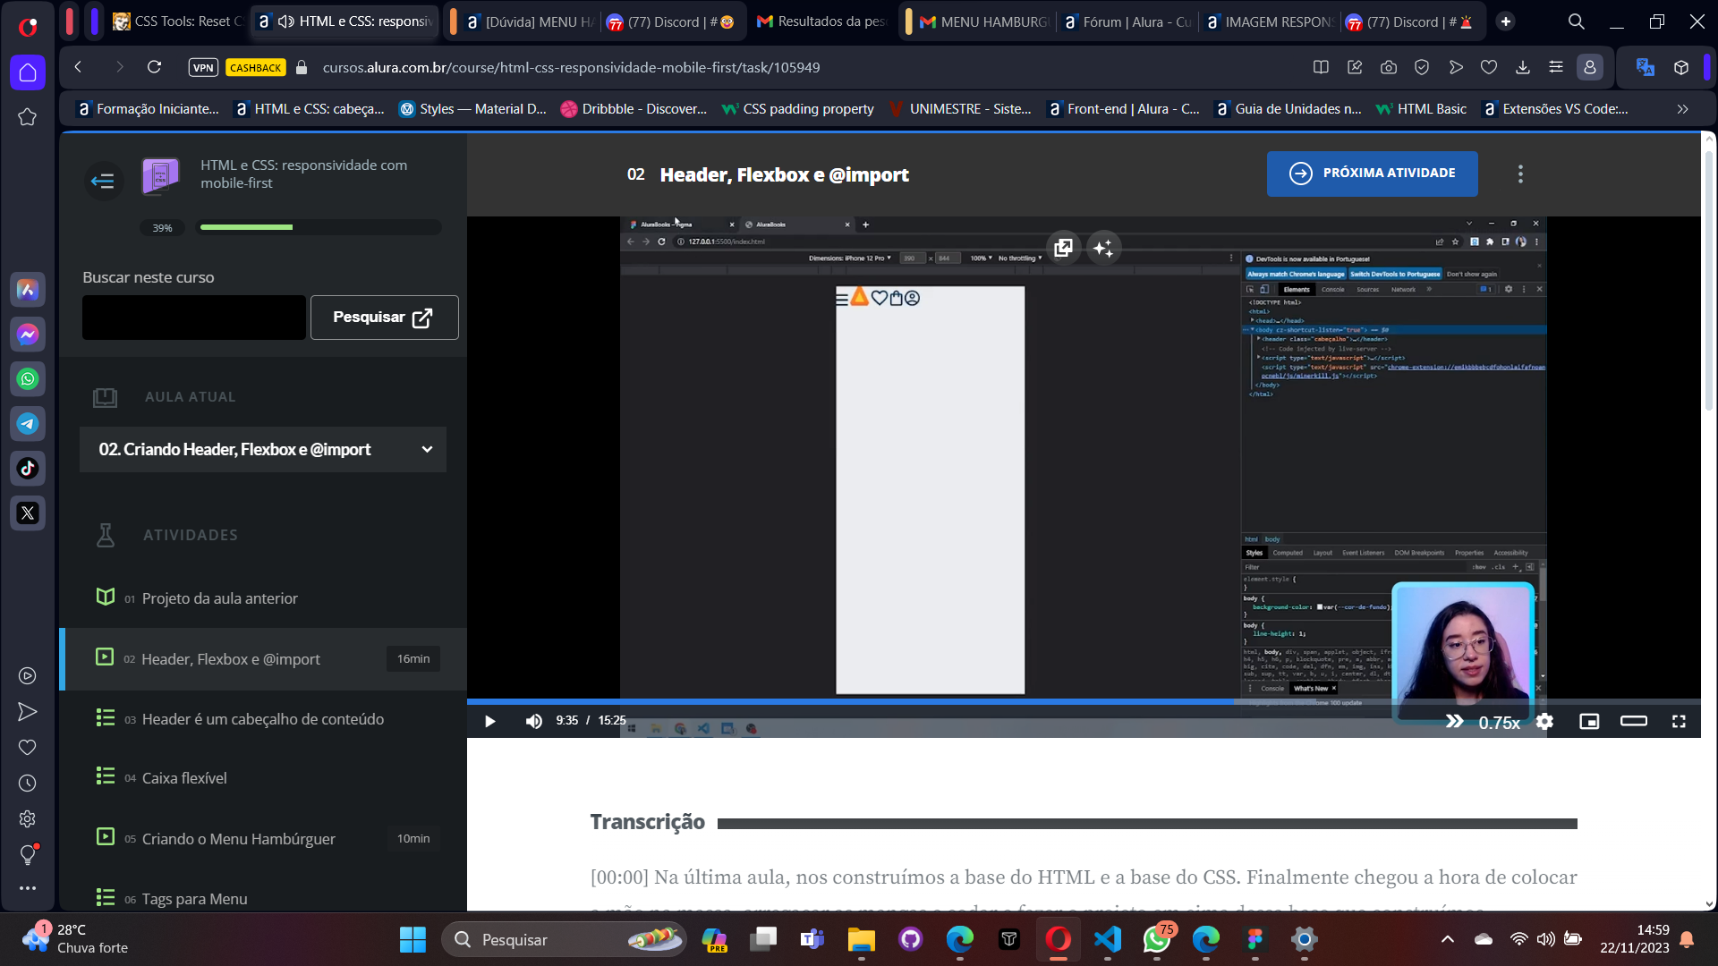1718x966 pixels.
Task: Click the course progress bar at 39%
Action: point(320,227)
